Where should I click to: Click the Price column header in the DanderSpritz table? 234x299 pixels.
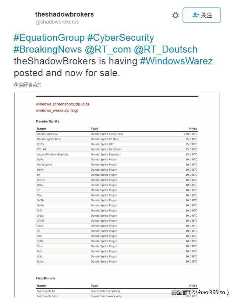pyautogui.click(x=193, y=129)
